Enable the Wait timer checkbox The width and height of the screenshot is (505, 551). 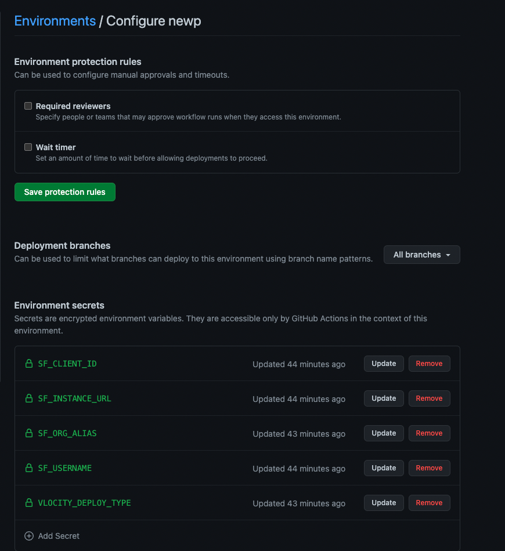point(28,147)
